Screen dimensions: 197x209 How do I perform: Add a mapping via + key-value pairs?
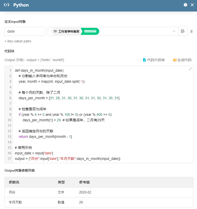coord(18,41)
